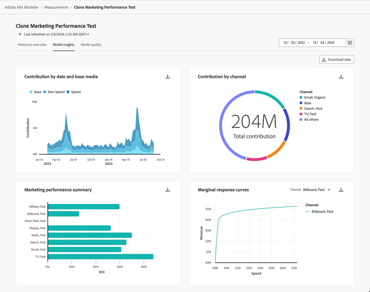
Task: Open the Model quality tab
Action: pyautogui.click(x=91, y=45)
